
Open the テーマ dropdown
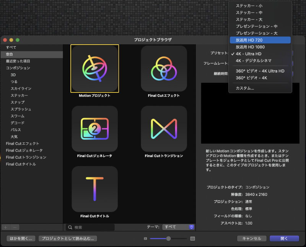click(x=178, y=227)
